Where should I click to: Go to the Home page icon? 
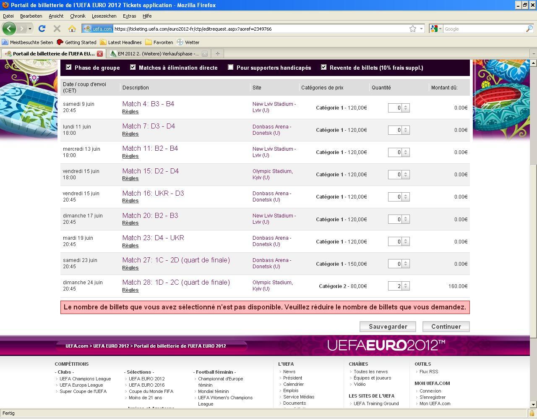(x=72, y=29)
